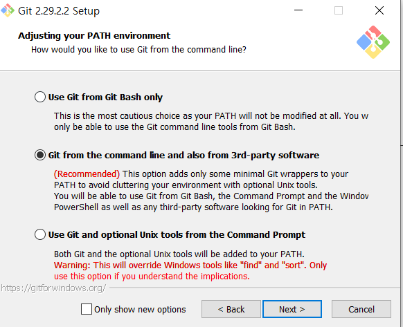This screenshot has width=403, height=327.
Task: Click the command line question subtitle
Action: click(x=138, y=49)
